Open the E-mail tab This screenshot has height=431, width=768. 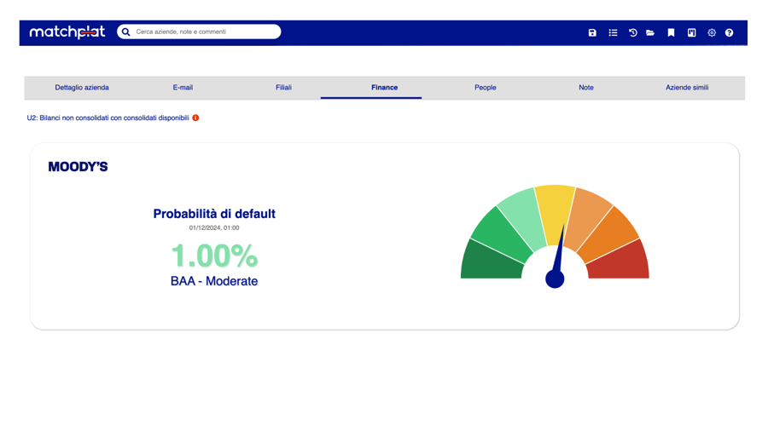click(x=183, y=88)
